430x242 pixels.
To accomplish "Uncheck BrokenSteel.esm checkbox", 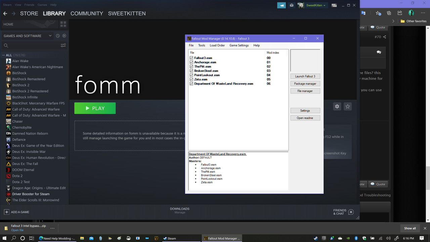I will click(x=191, y=71).
